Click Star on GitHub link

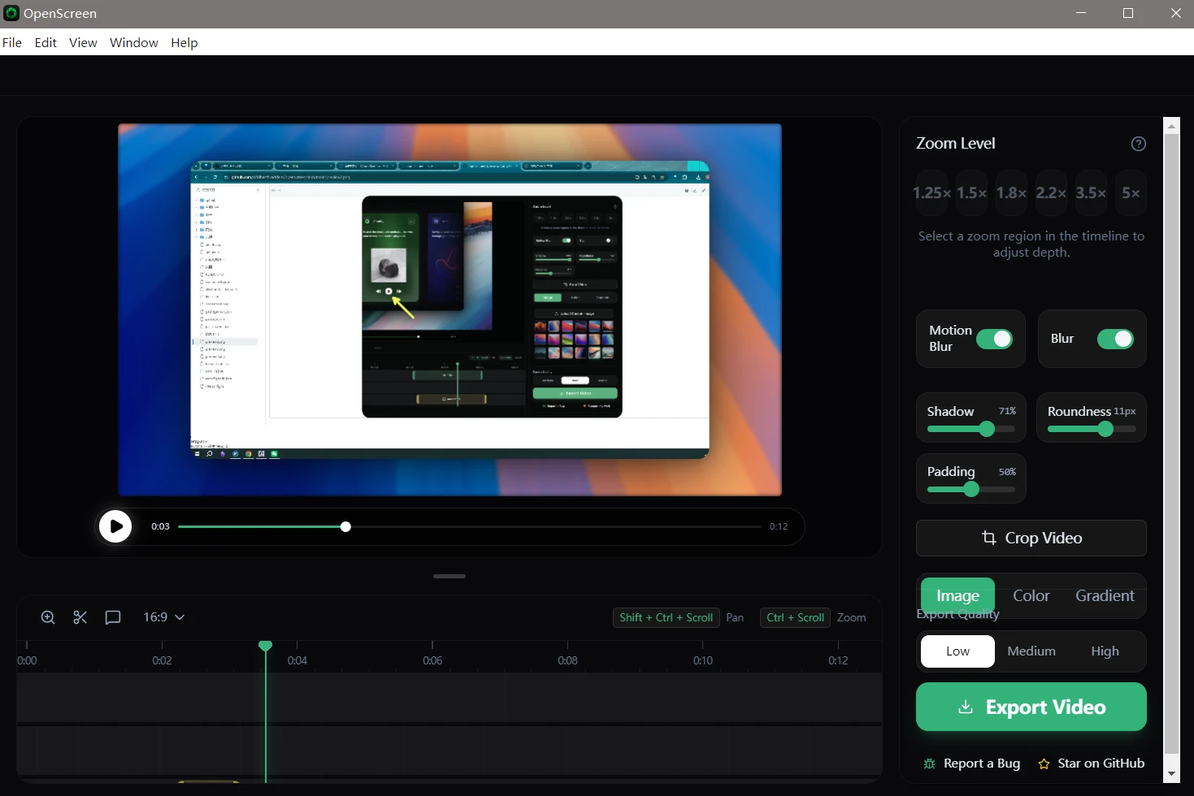point(1092,764)
